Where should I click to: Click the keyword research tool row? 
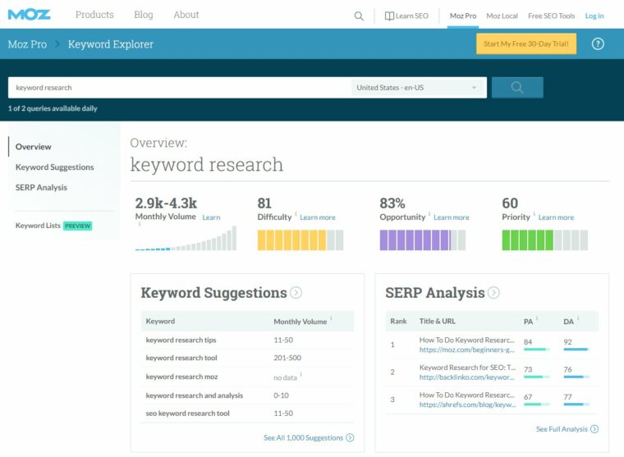tap(247, 358)
